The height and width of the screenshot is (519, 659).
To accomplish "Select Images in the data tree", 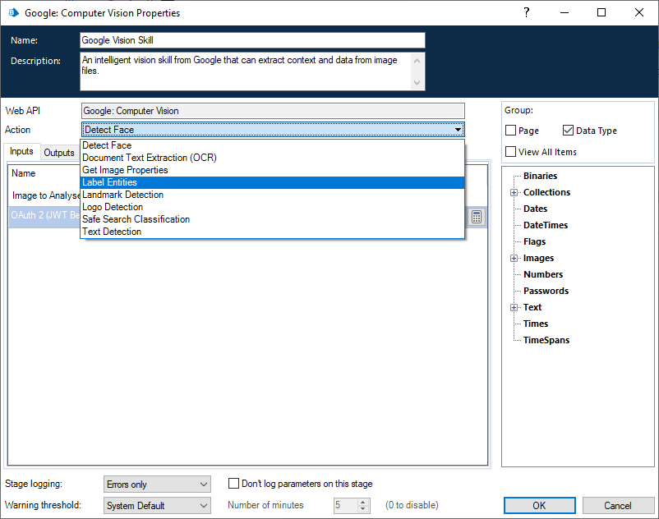I will [538, 258].
